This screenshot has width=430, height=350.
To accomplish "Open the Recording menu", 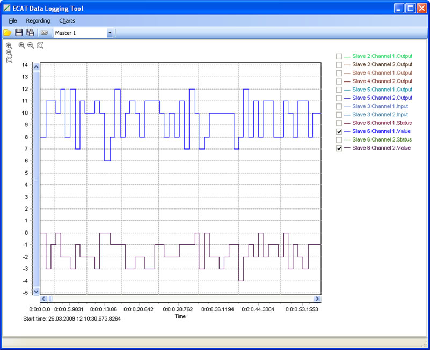I will pos(38,20).
